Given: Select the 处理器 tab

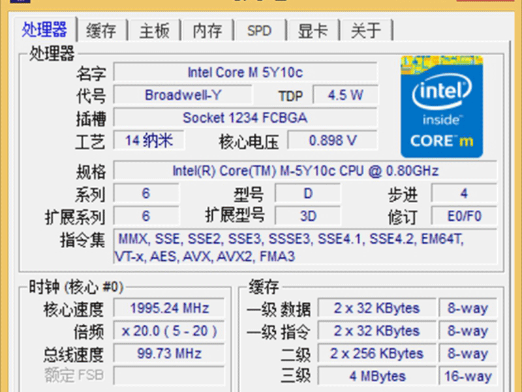Looking at the screenshot, I should (44, 29).
